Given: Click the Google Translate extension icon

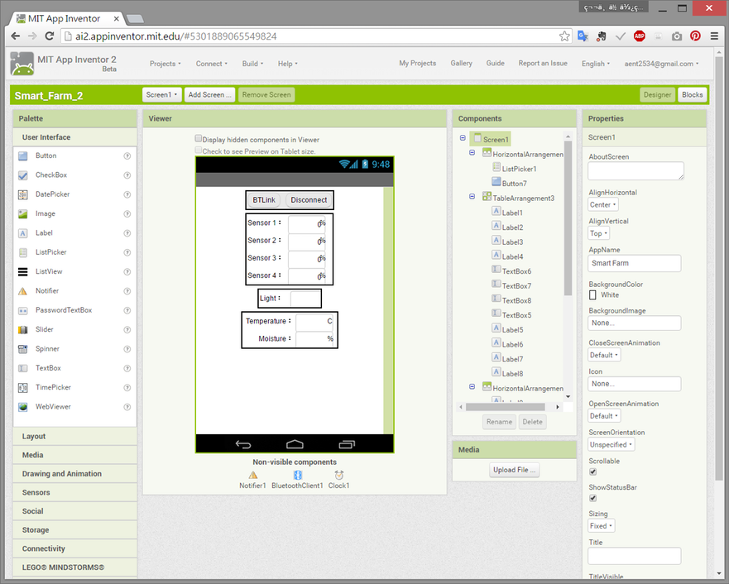Looking at the screenshot, I should [583, 36].
